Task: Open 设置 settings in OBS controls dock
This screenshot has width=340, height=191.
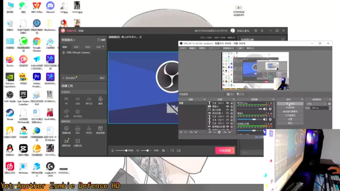Action: [x=290, y=119]
